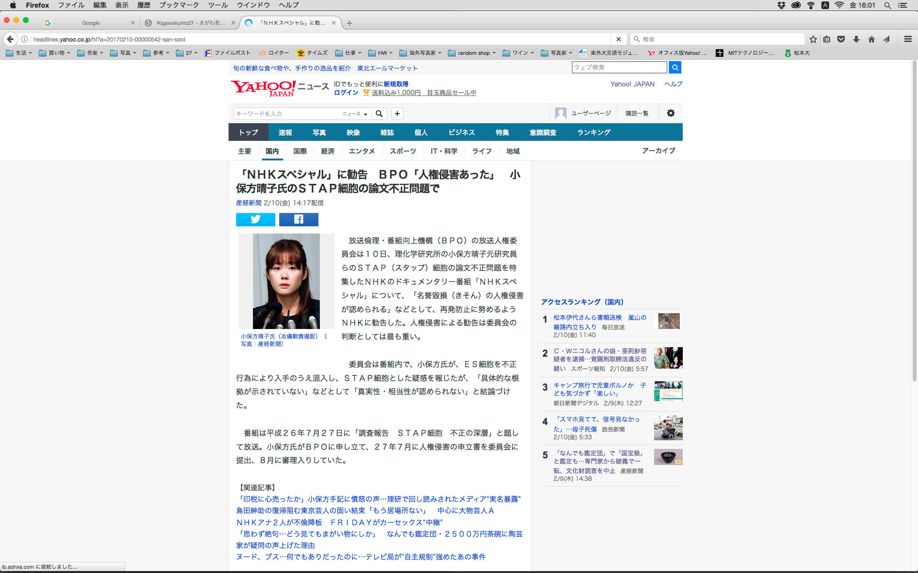Share the article on Facebook
This screenshot has height=573, width=918.
(298, 219)
